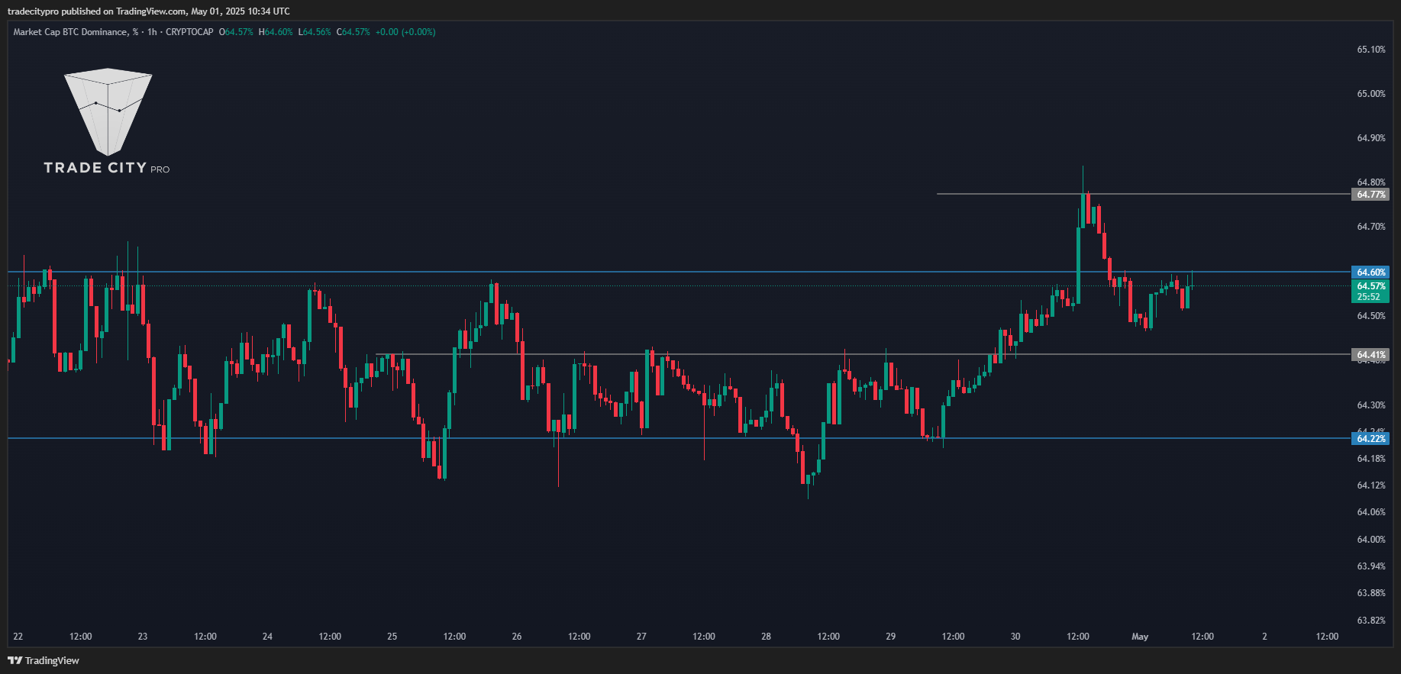1401x674 pixels.
Task: Select the gray 64.77% price label
Action: point(1370,195)
